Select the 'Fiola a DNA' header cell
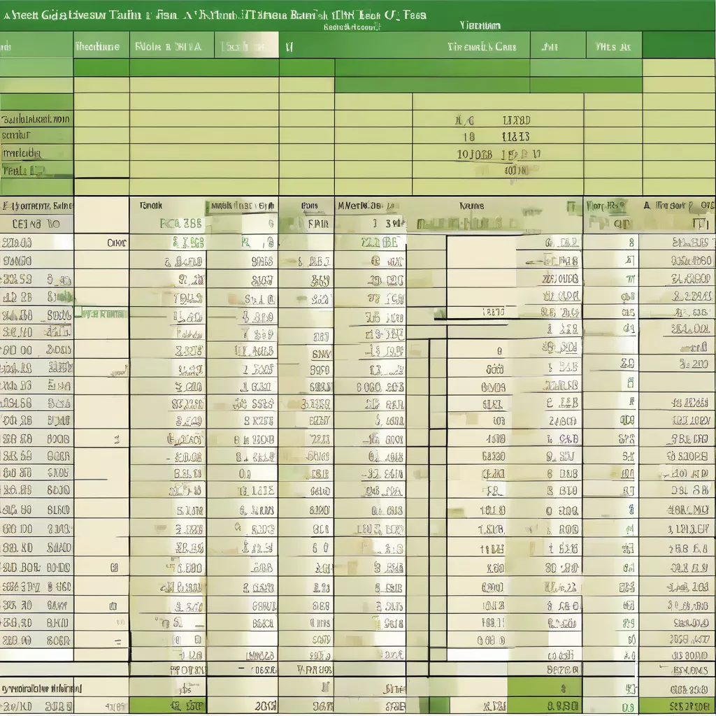The height and width of the screenshot is (716, 716). click(x=169, y=47)
